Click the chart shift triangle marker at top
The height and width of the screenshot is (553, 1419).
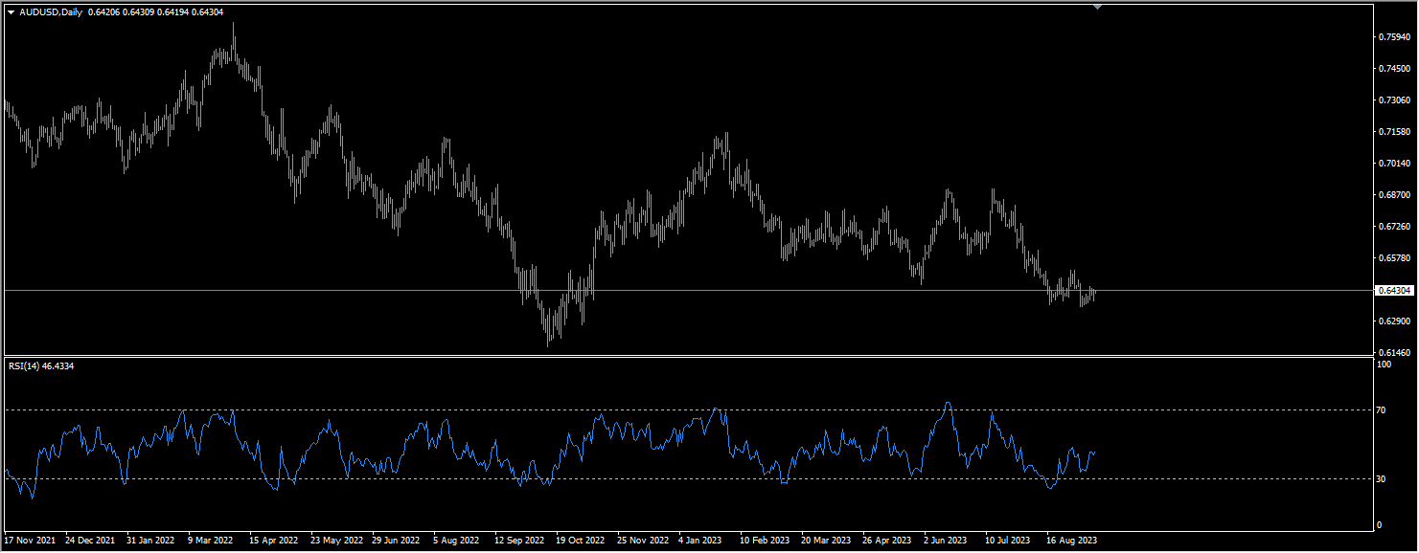click(1097, 7)
